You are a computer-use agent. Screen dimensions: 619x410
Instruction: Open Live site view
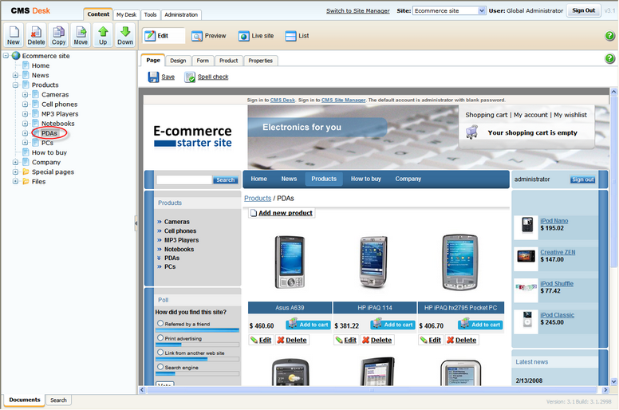pyautogui.click(x=256, y=36)
